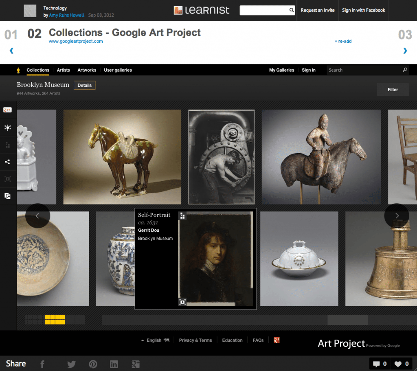Click the Learnist search magnifier icon
The width and height of the screenshot is (417, 371).
(x=292, y=10)
